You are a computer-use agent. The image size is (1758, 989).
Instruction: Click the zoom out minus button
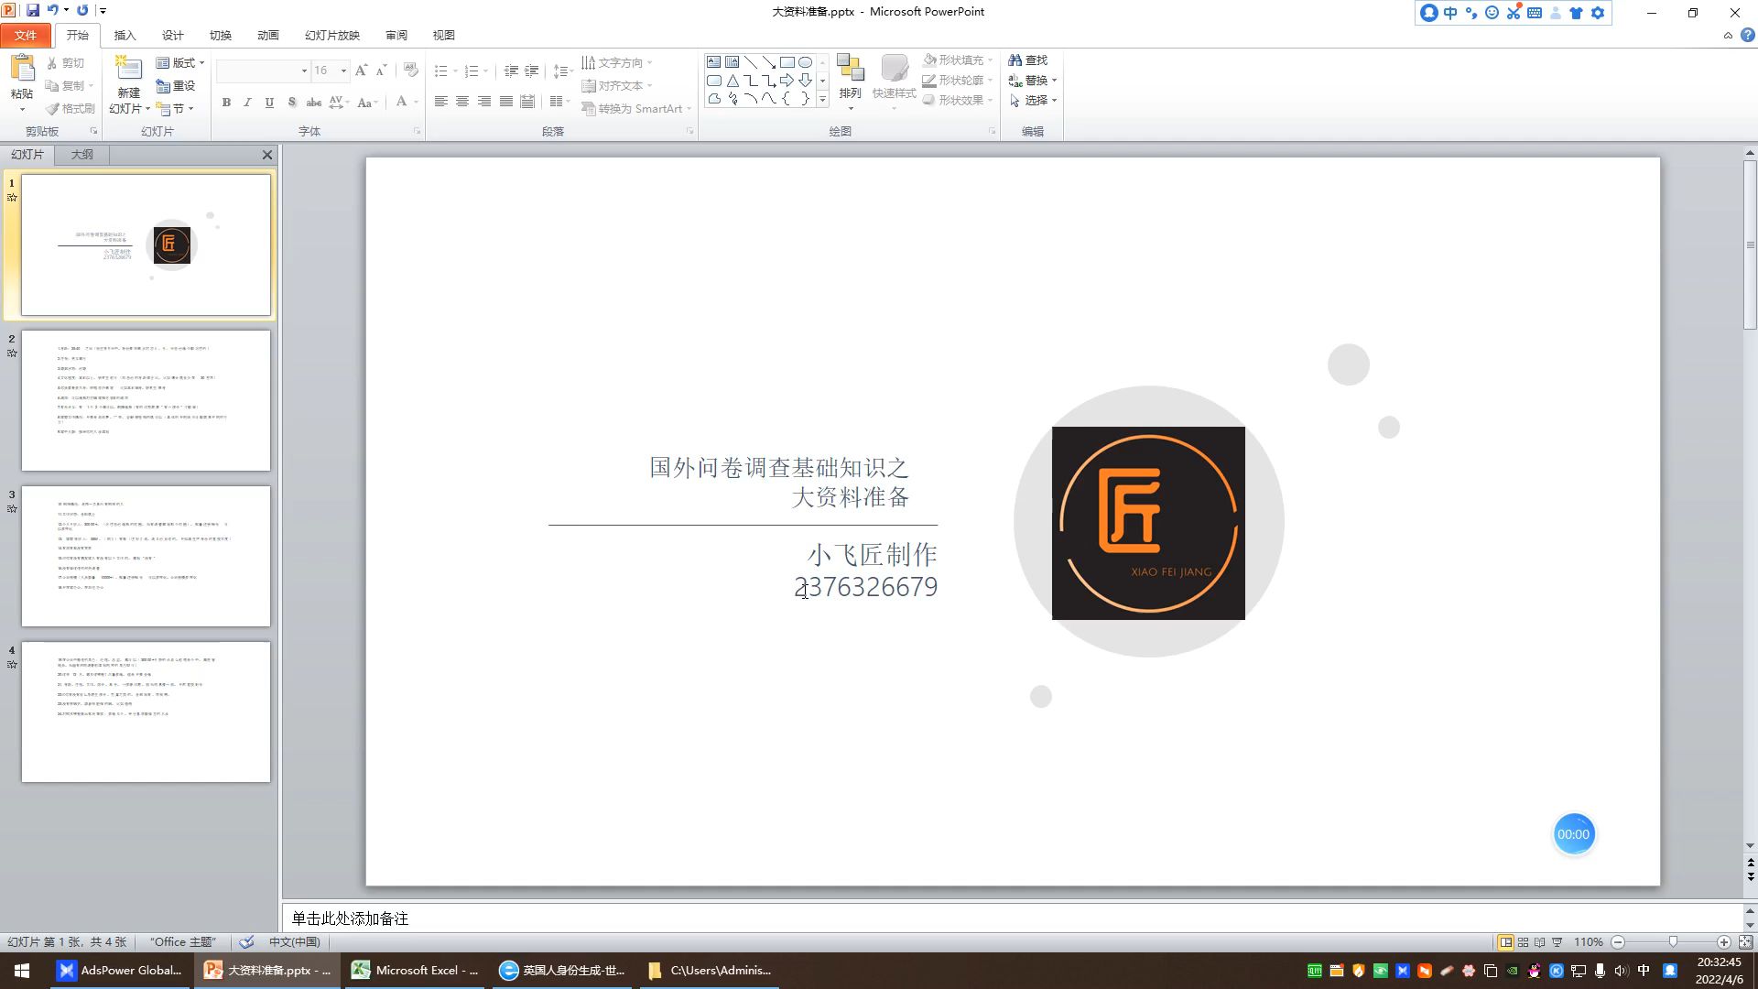tap(1618, 942)
